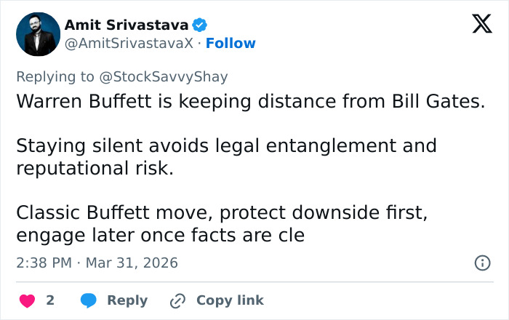Click the "Staying silent avoids legal entanglement" paragraph
Viewport: 509px width, 320px height.
click(x=226, y=156)
